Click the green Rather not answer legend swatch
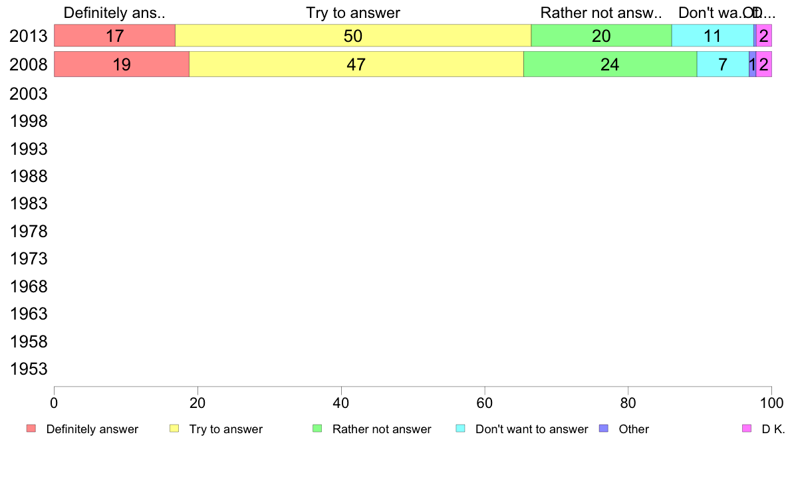790x489 pixels. 317,429
